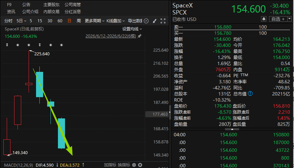
Task: Click 换指标 to change the indicator
Action: (124, 165)
